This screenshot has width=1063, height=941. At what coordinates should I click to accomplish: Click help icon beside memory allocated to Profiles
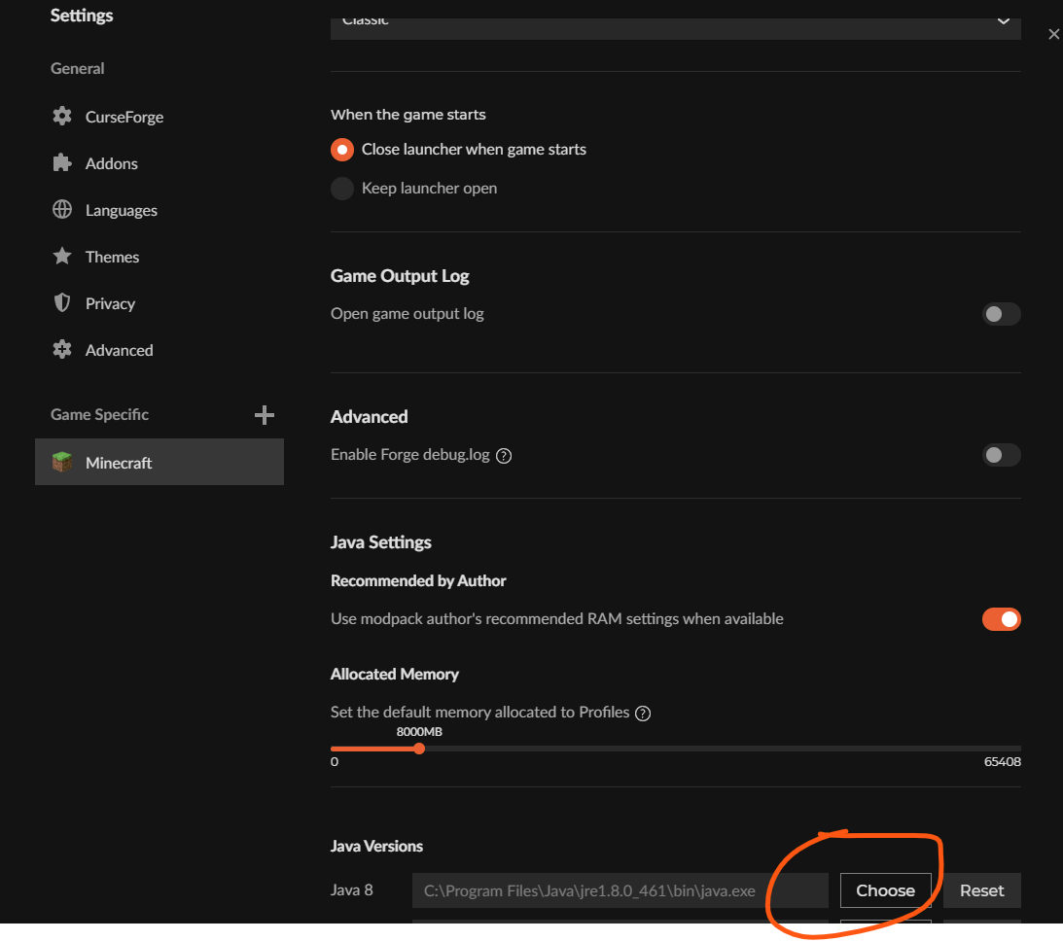click(642, 714)
